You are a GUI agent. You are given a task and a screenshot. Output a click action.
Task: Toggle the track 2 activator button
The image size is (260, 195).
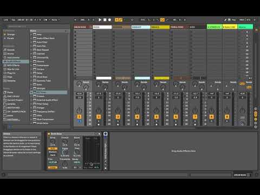click(99, 116)
